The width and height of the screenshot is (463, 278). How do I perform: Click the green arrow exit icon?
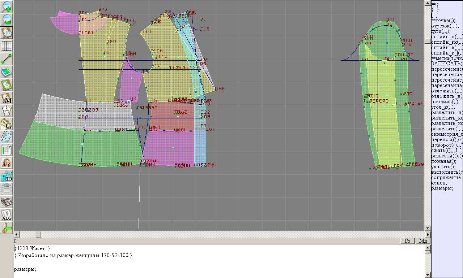(x=7, y=228)
